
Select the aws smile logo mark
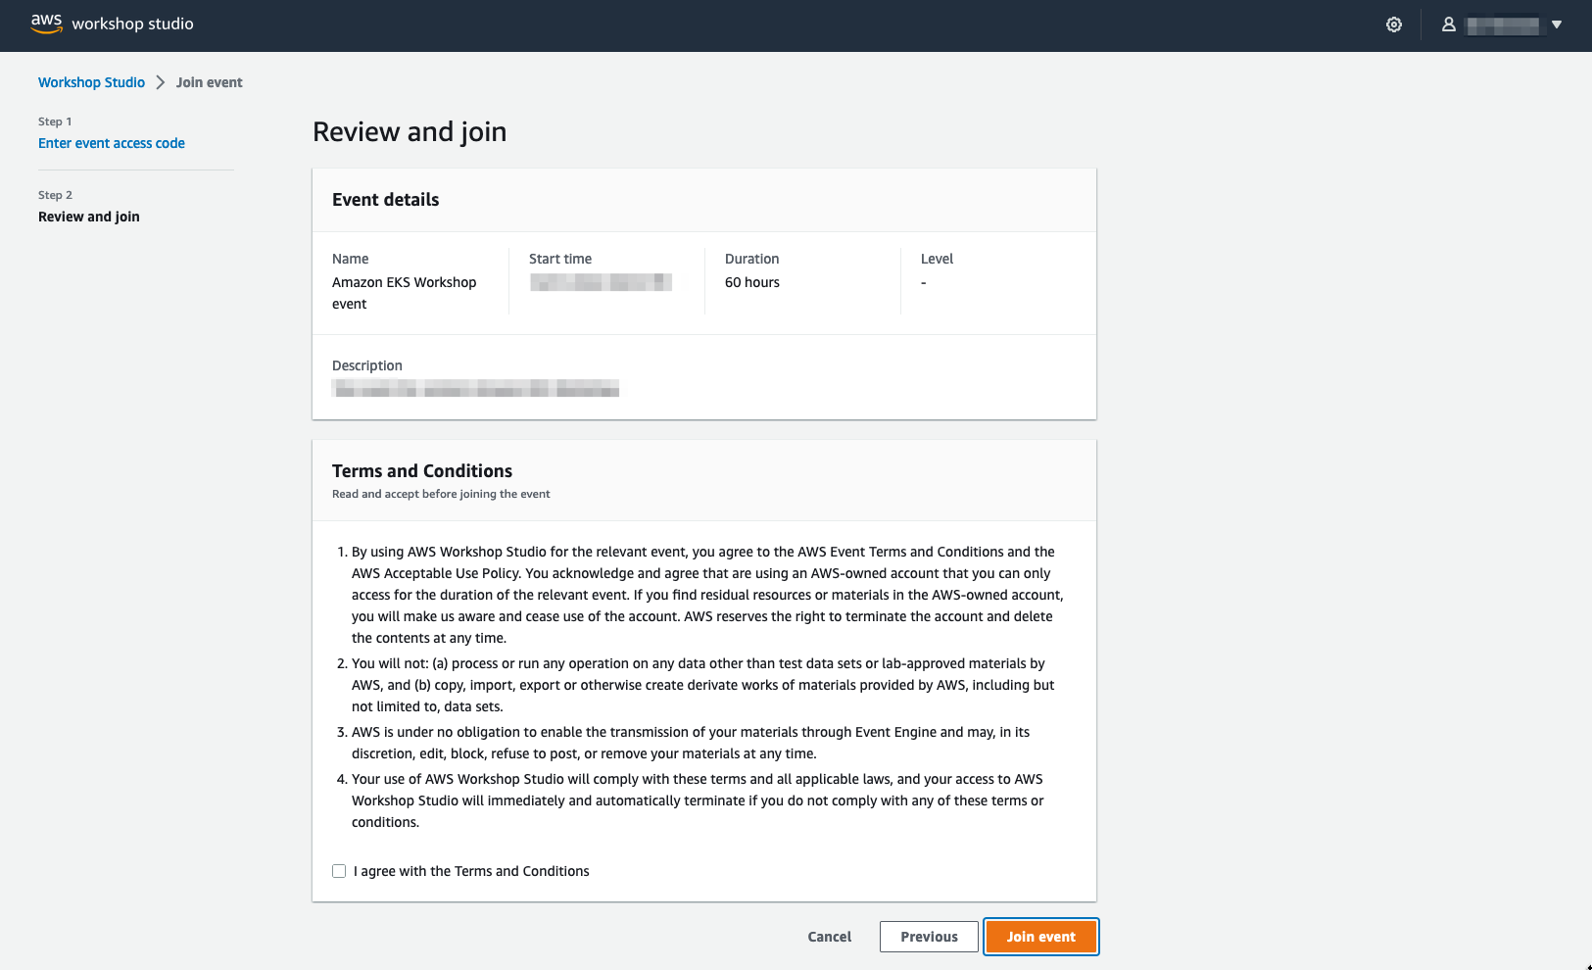[45, 22]
